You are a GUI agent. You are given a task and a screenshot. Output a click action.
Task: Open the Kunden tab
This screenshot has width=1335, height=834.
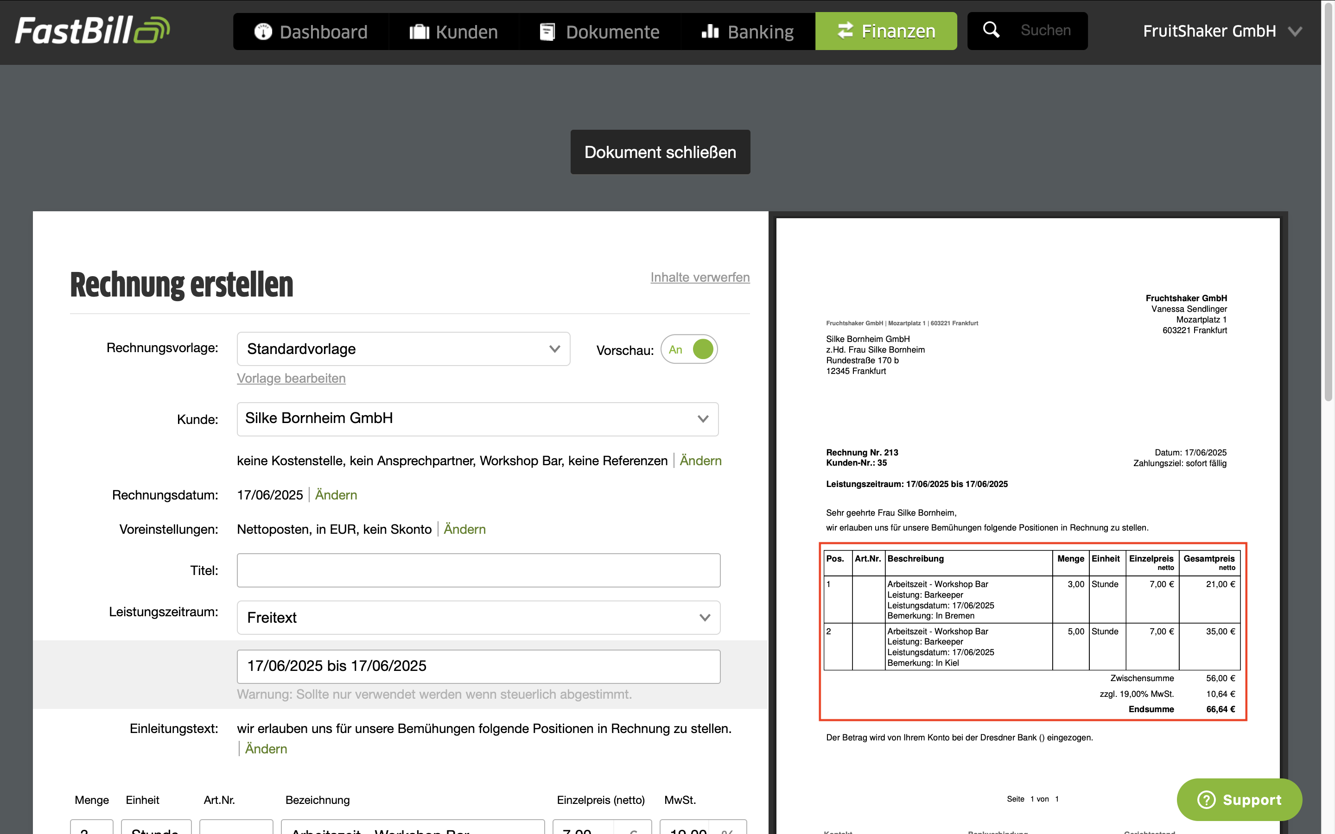pyautogui.click(x=453, y=32)
